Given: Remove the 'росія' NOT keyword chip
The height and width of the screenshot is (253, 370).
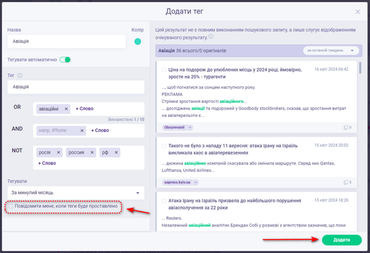Looking at the screenshot, I should click(59, 153).
